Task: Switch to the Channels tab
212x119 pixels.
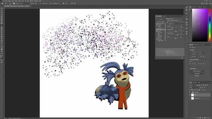Action: (195, 82)
